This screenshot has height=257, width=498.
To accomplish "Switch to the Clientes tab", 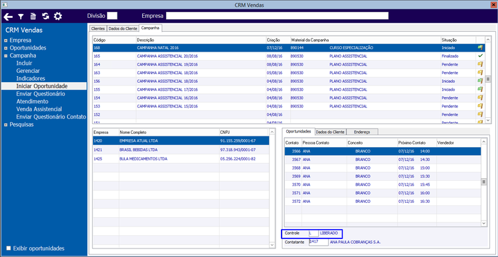I will coord(98,28).
